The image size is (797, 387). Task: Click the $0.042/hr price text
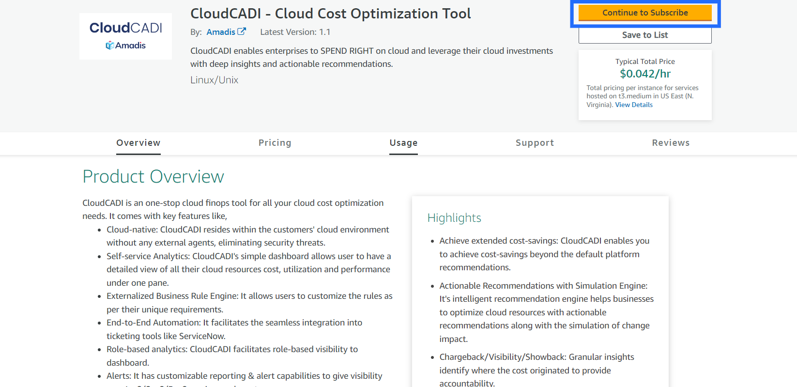(x=645, y=74)
